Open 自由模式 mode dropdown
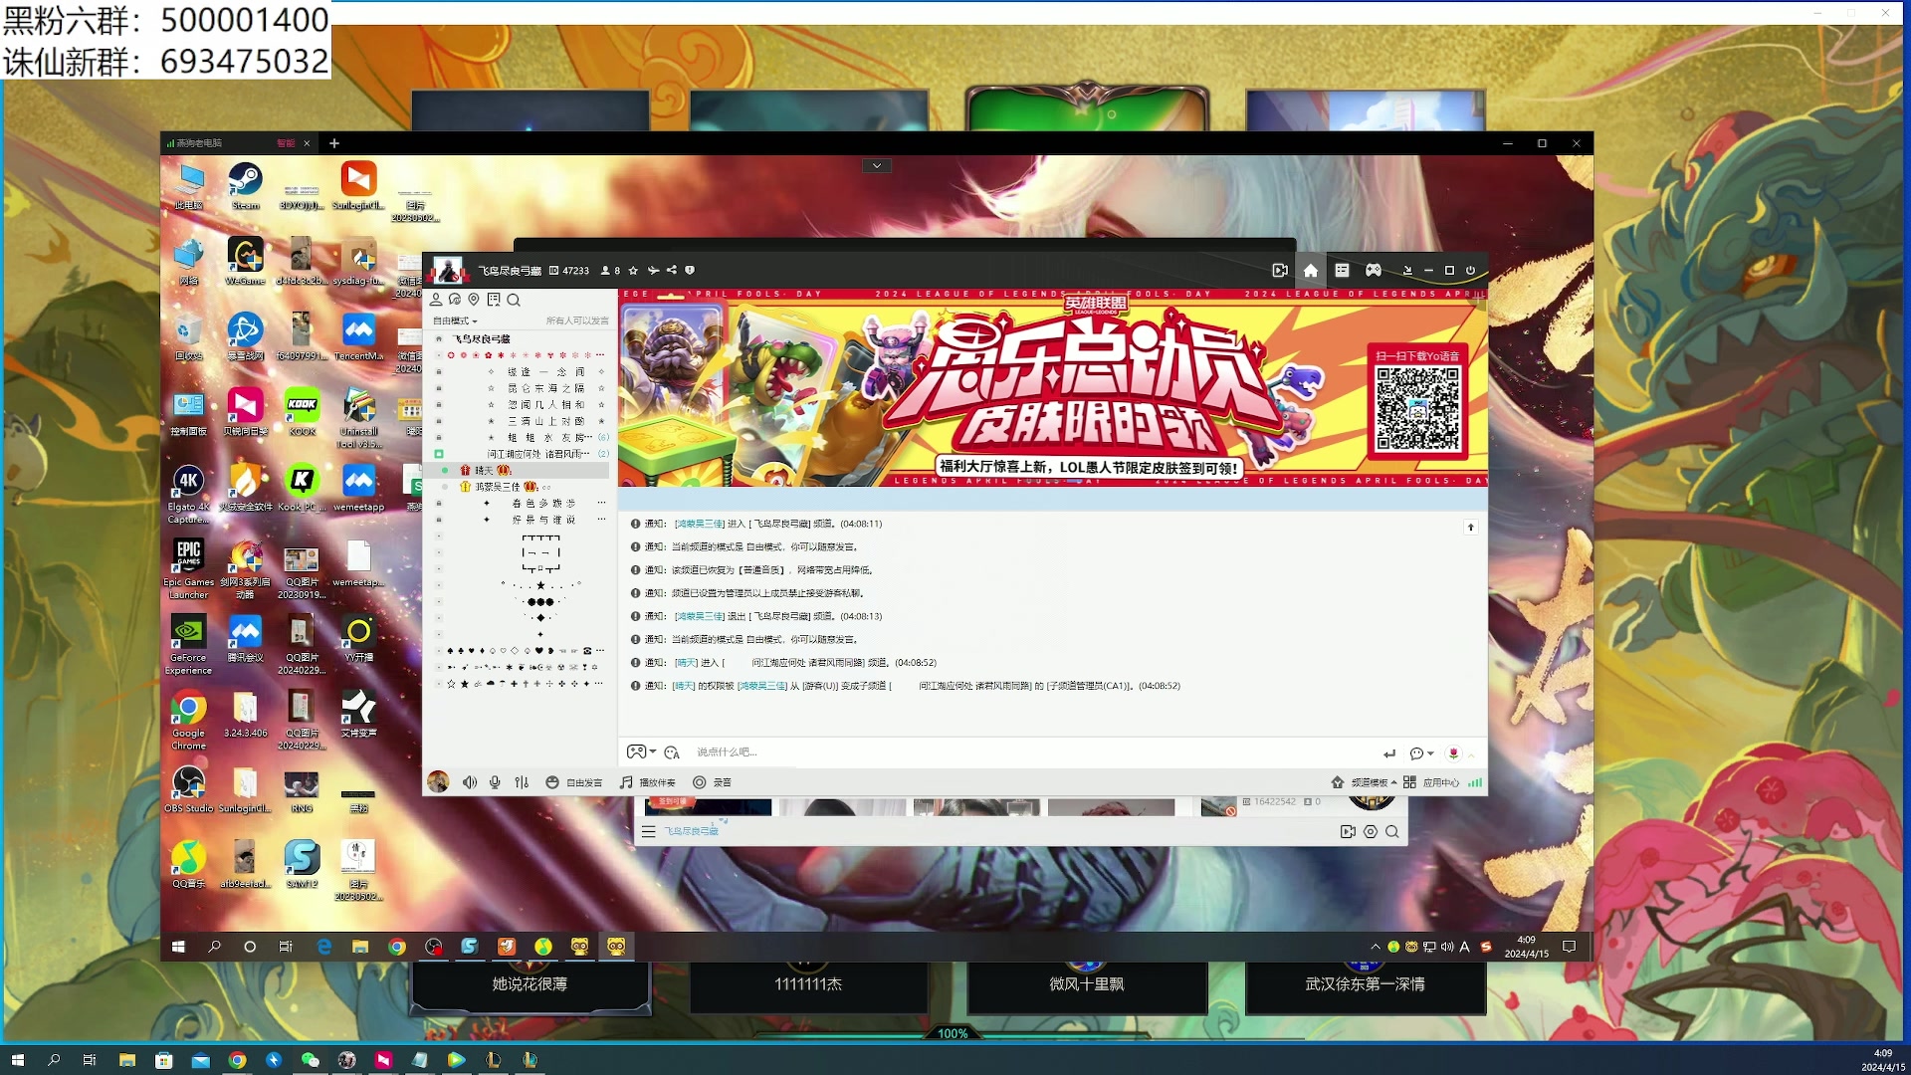This screenshot has width=1911, height=1075. tap(455, 322)
